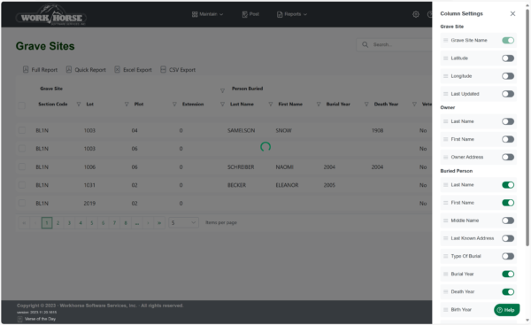
Task: Click the CSV Export button
Action: point(178,69)
